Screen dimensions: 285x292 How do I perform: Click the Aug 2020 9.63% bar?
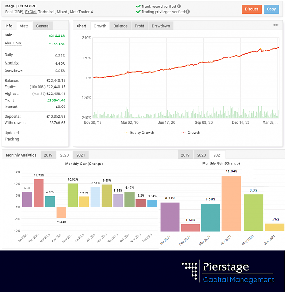[107, 196]
